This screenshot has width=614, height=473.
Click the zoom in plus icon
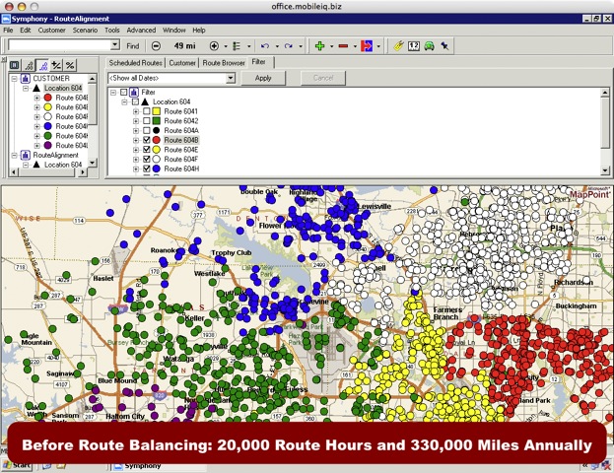click(x=214, y=46)
